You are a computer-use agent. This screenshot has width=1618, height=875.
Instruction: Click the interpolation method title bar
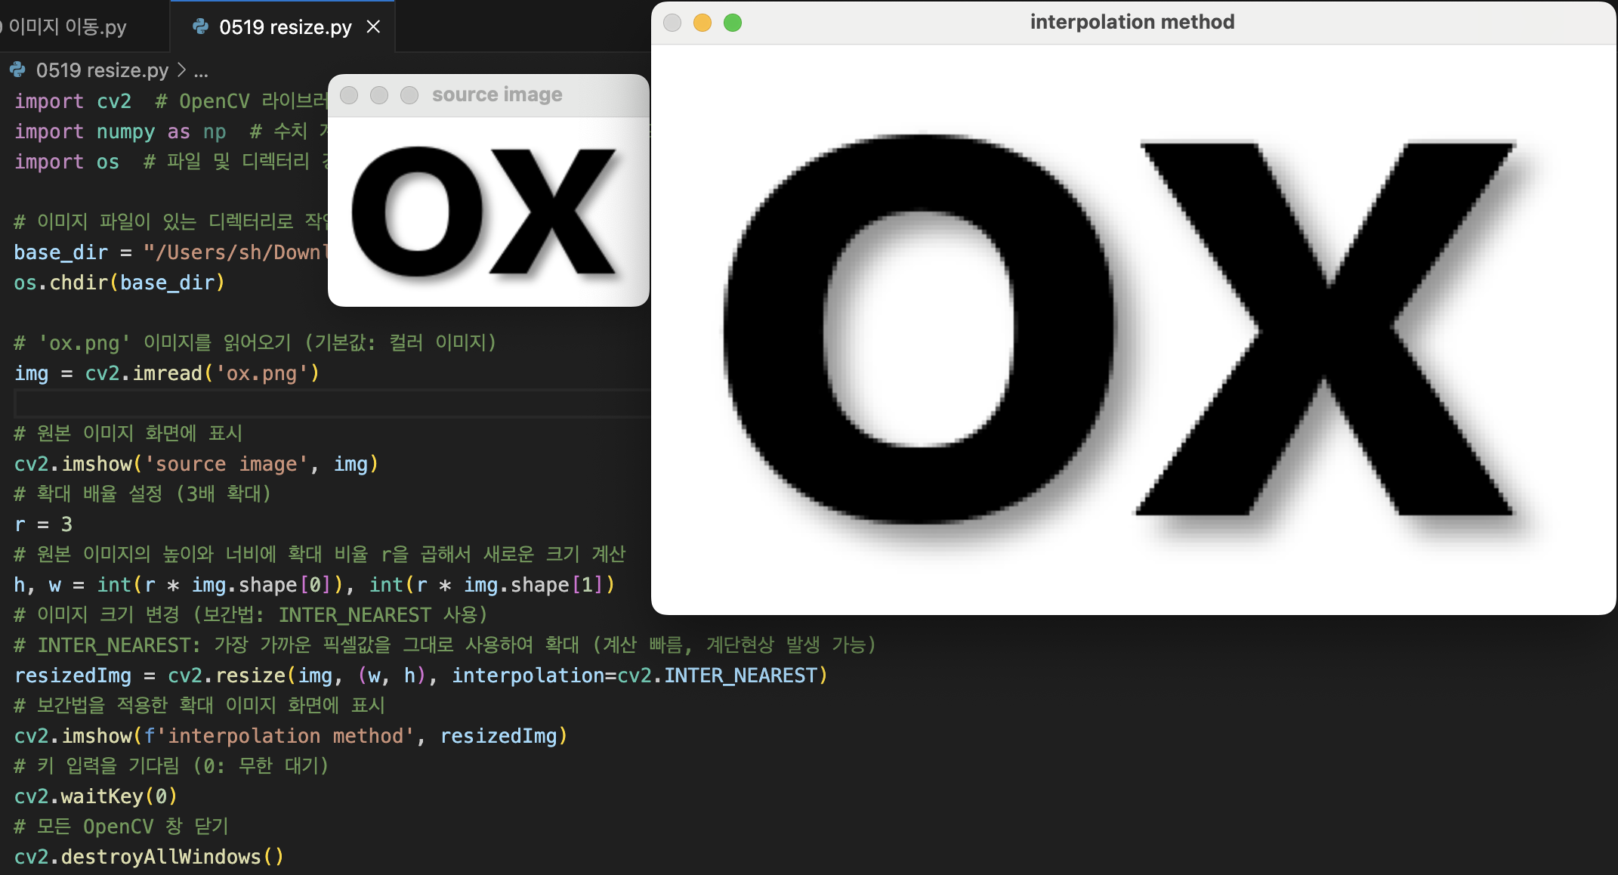click(x=1132, y=23)
